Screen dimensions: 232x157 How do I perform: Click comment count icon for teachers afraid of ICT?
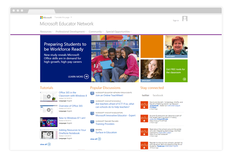tap(92, 102)
